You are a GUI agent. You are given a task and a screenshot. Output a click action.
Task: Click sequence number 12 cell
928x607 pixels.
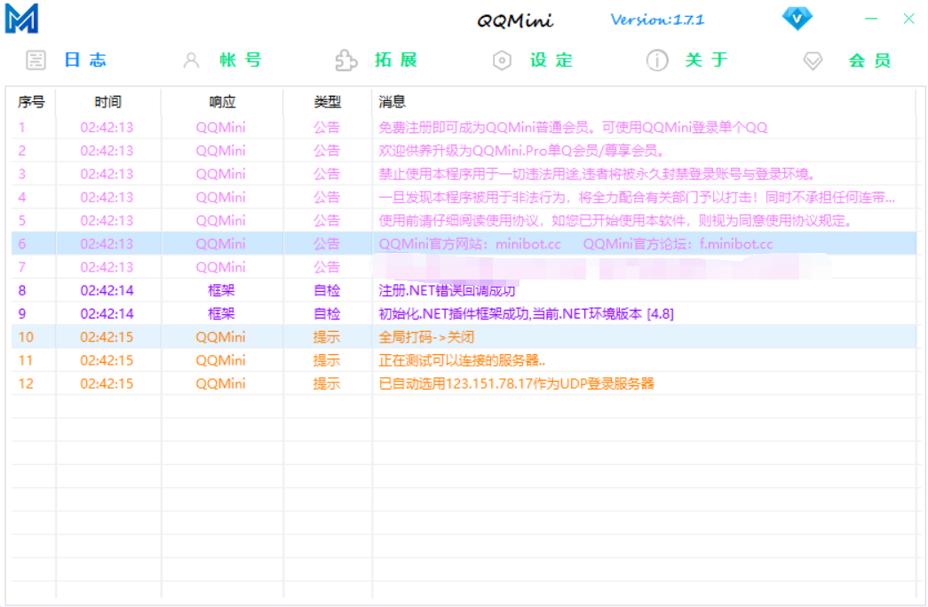tap(26, 383)
